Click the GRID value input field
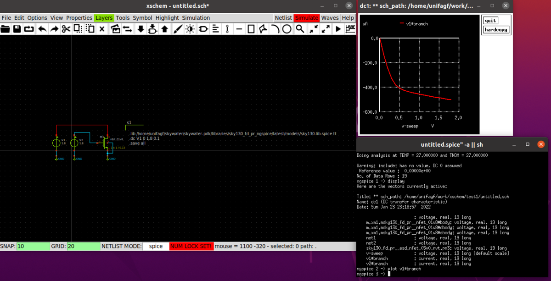551x281 pixels. pos(84,246)
